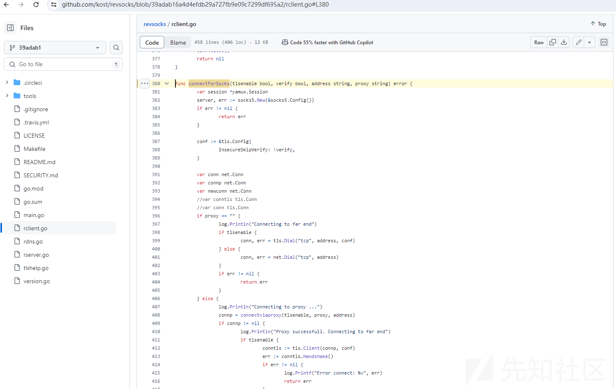Image resolution: width=616 pixels, height=389 pixels.
Task: Focus the 'Go to file' input field
Action: pyautogui.click(x=63, y=64)
